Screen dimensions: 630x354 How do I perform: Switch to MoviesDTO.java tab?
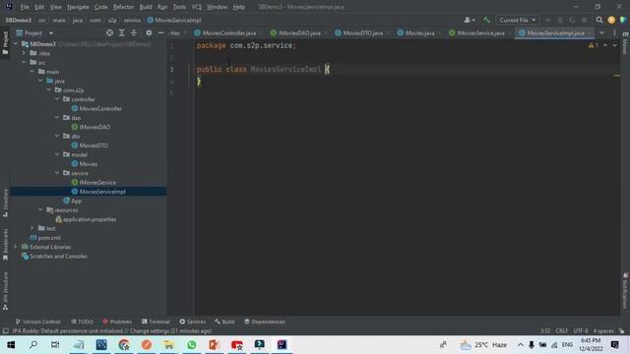[362, 32]
